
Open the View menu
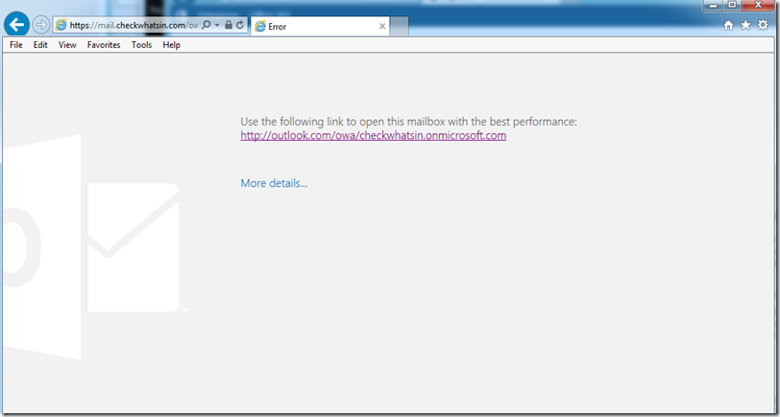(x=67, y=45)
